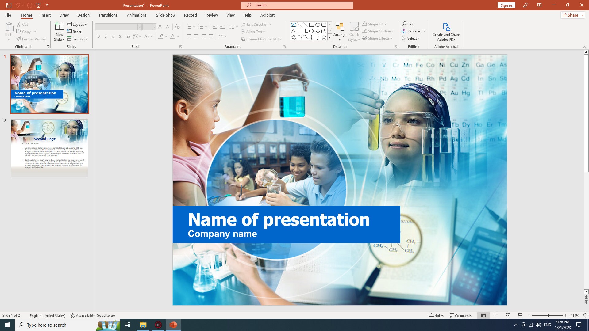Click the Arrange icon in Drawing group
589x331 pixels.
(340, 31)
